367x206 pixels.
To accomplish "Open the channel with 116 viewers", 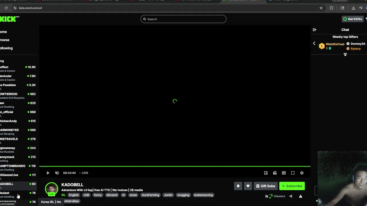I will coord(18,168).
